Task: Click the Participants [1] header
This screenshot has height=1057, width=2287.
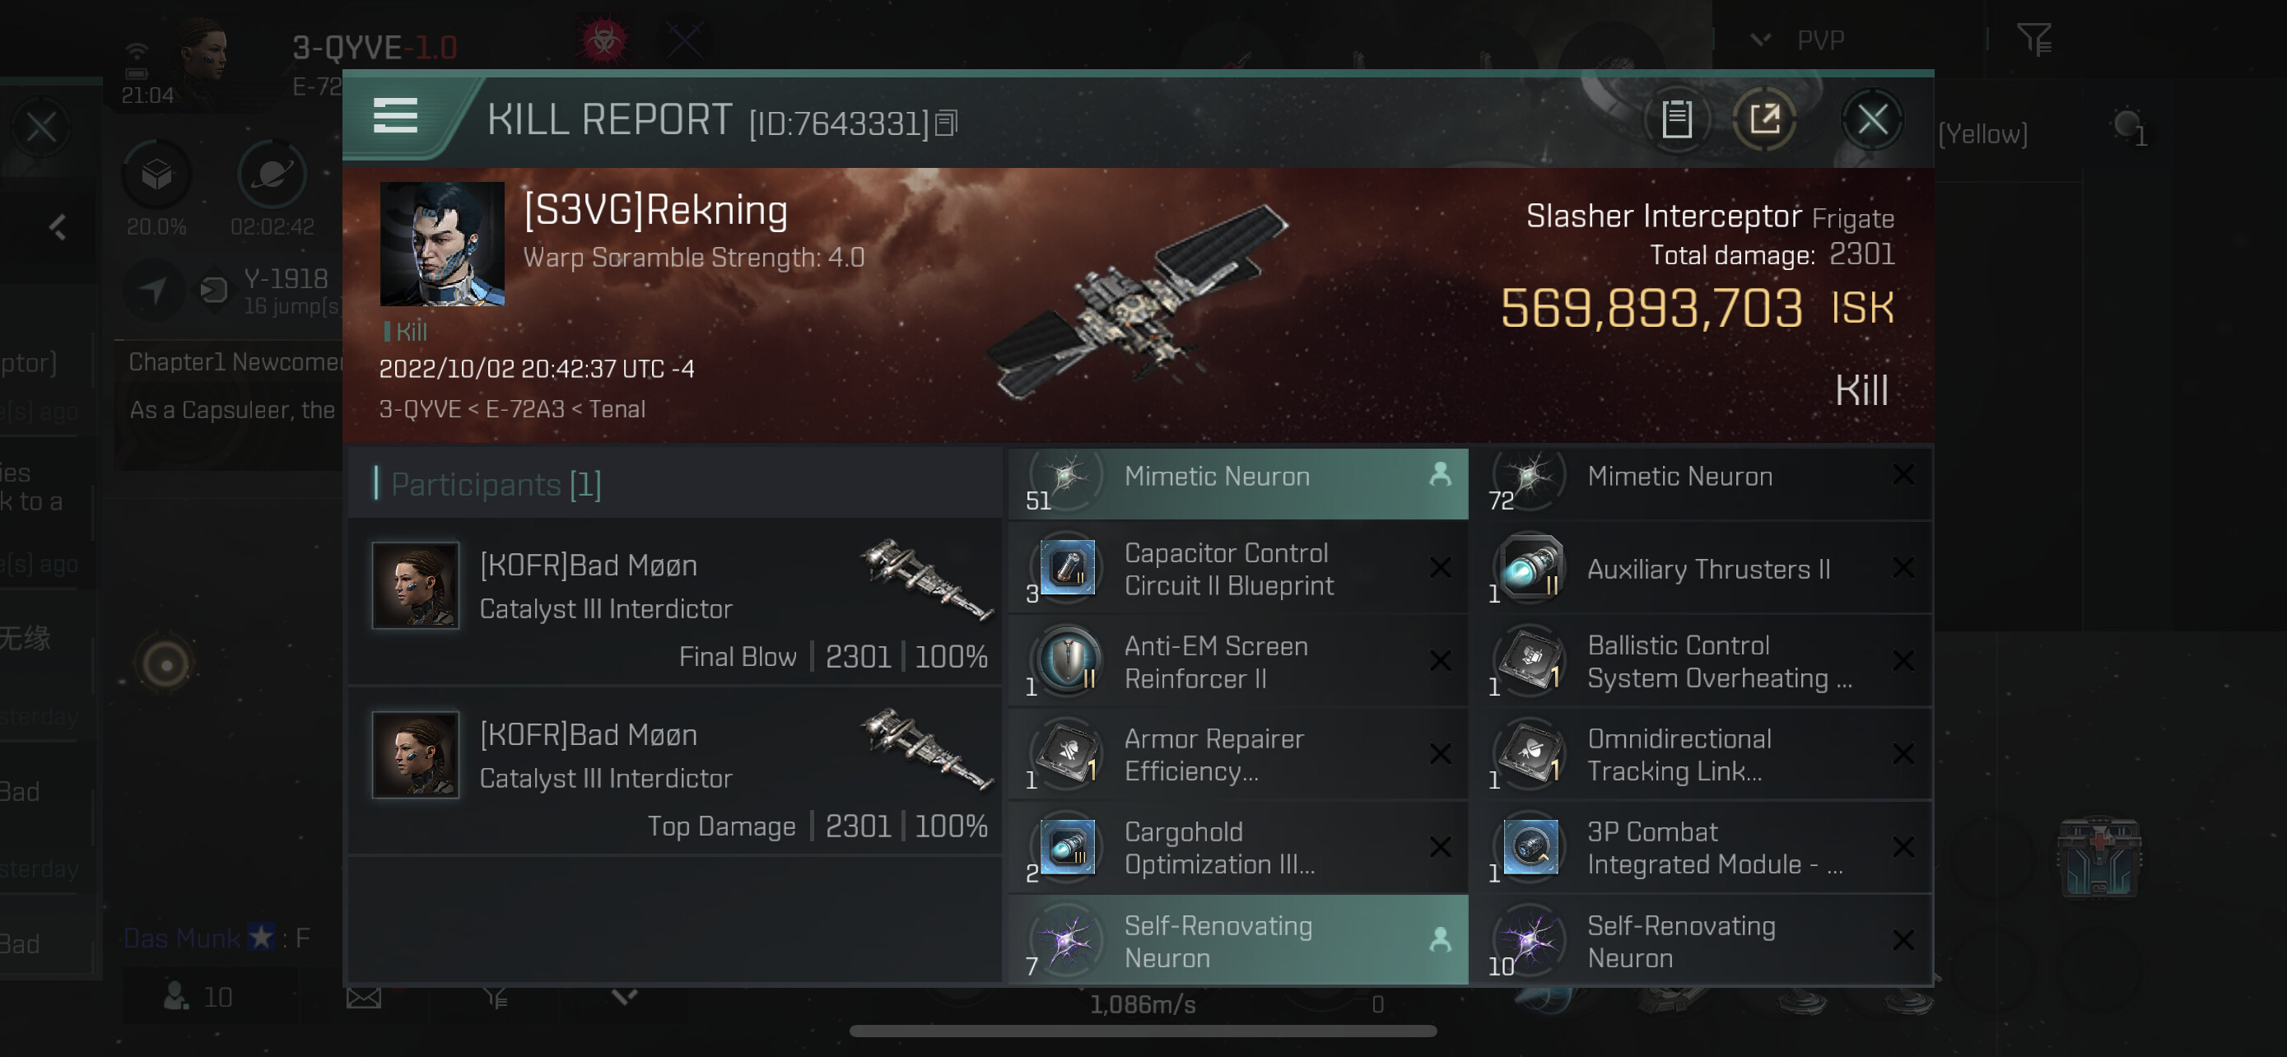Action: [496, 485]
